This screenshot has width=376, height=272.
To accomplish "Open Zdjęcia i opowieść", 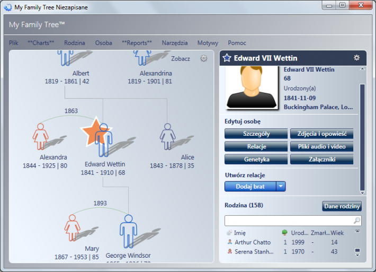I will coord(321,134).
